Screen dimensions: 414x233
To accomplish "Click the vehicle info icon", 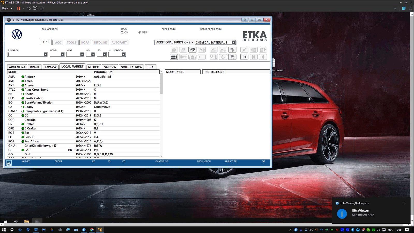I will click(192, 57).
